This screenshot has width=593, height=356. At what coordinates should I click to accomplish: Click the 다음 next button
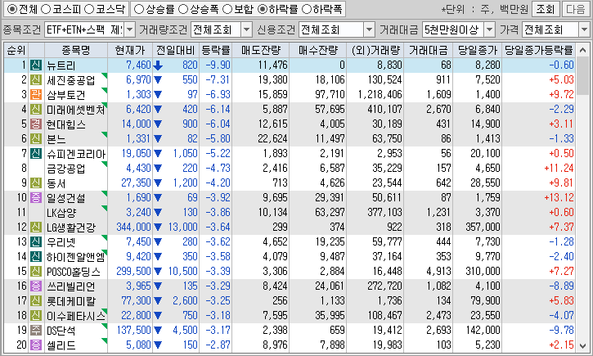click(x=575, y=9)
